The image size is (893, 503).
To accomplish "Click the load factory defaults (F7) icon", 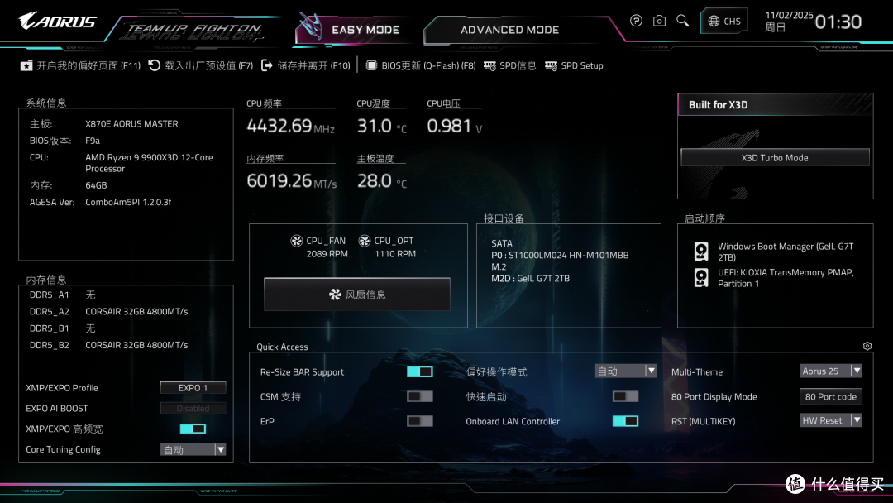I will pos(155,65).
